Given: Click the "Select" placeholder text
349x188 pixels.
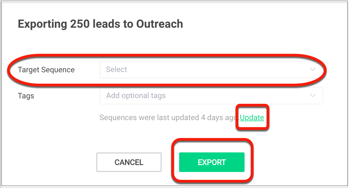Looking at the screenshot, I should click(x=117, y=70).
